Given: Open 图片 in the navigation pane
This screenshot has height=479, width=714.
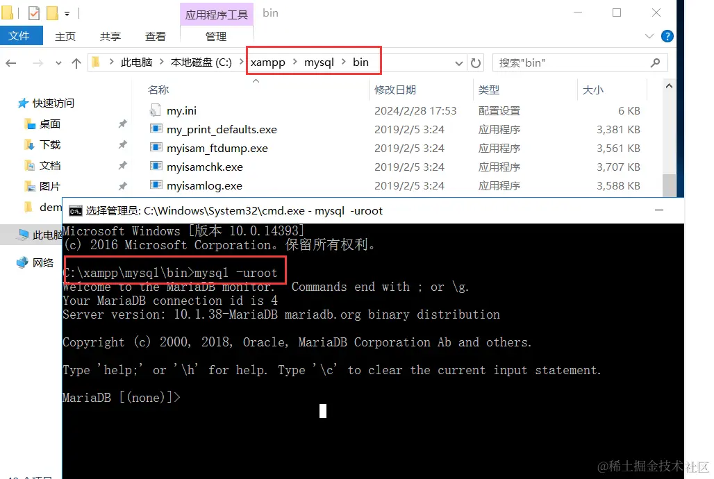Looking at the screenshot, I should 50,186.
